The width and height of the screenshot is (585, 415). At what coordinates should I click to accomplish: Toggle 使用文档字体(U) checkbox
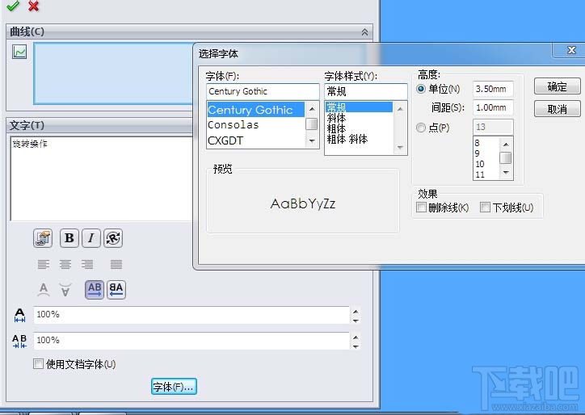[38, 364]
